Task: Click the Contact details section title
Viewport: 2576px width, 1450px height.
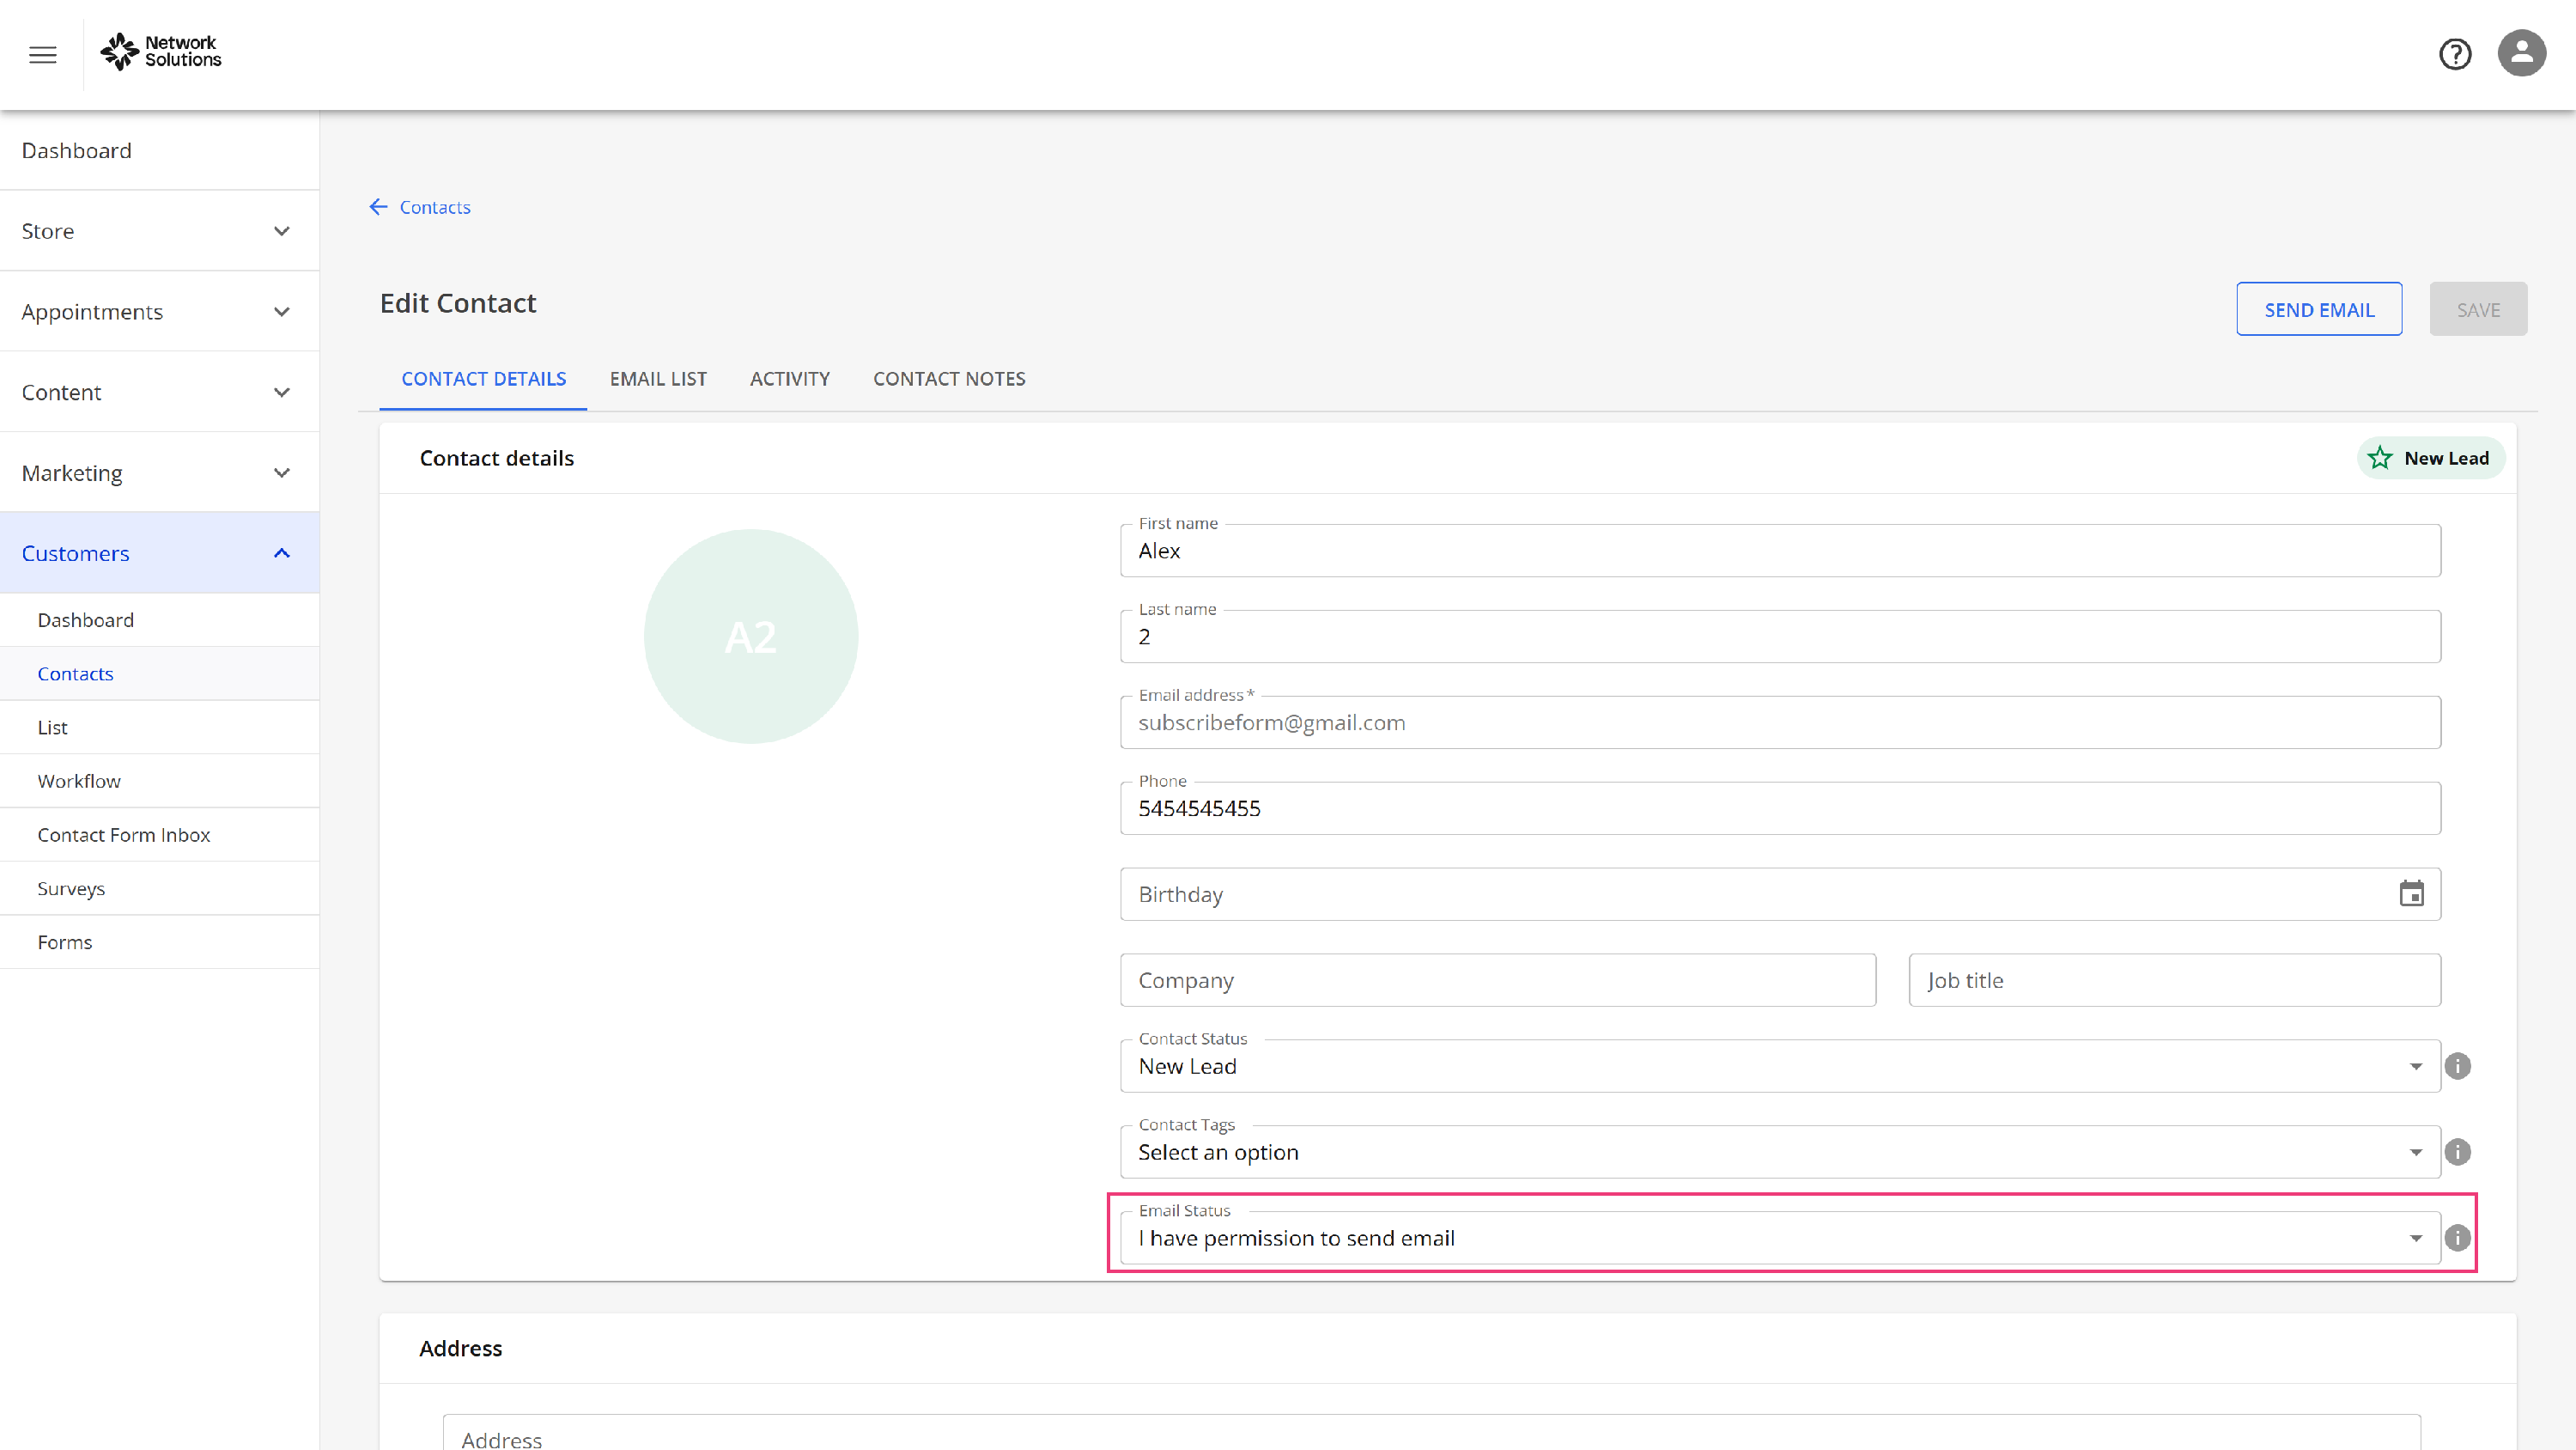Action: click(x=497, y=459)
